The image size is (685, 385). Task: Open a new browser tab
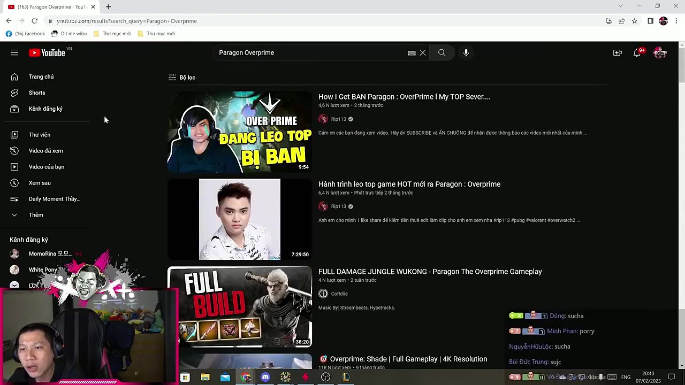108,6
